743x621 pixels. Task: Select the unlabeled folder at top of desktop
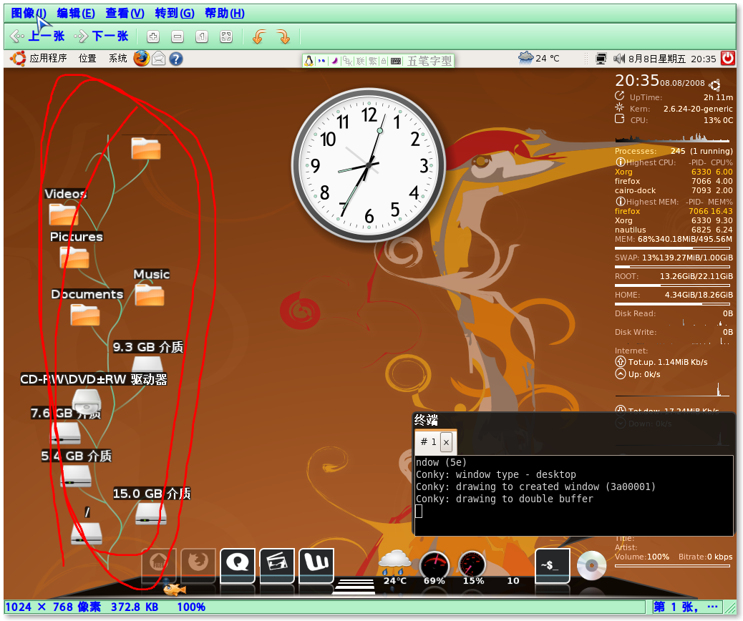[146, 148]
